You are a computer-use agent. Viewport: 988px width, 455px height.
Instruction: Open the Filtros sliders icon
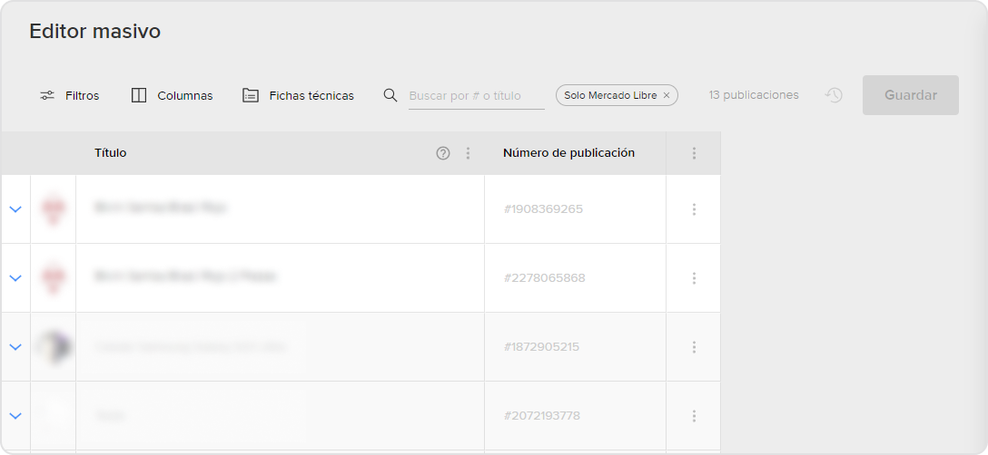(47, 96)
